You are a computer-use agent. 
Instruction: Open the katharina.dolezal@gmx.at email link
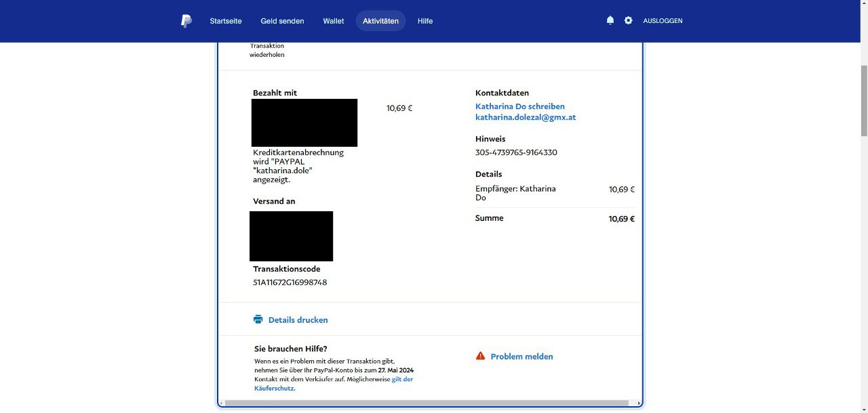[526, 117]
